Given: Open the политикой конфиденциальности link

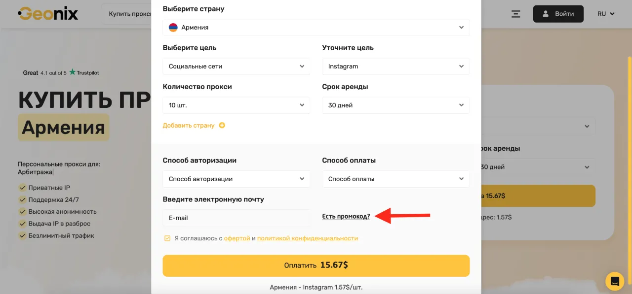Looking at the screenshot, I should pos(307,238).
